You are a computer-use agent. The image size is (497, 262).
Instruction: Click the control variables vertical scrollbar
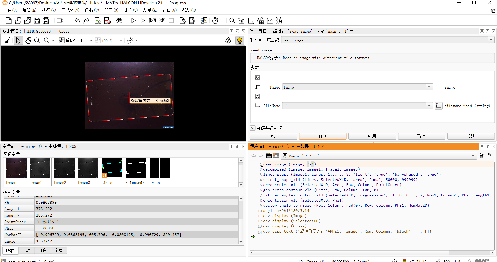(x=241, y=220)
